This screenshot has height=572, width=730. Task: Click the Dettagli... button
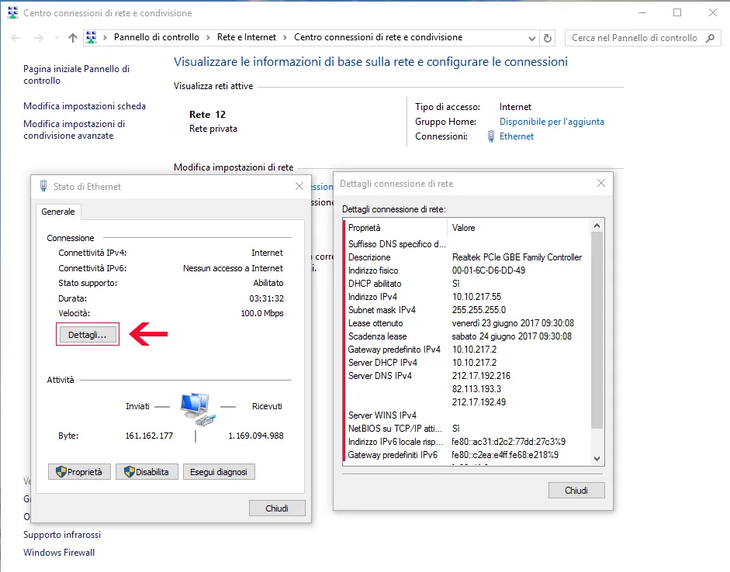point(88,335)
